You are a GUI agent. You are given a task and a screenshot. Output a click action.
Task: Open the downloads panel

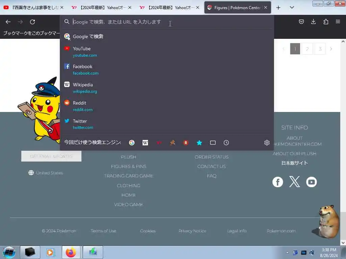(313, 22)
